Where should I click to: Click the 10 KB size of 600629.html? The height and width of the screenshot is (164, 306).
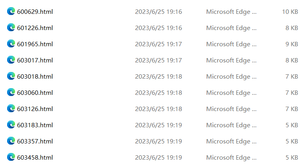tap(290, 12)
